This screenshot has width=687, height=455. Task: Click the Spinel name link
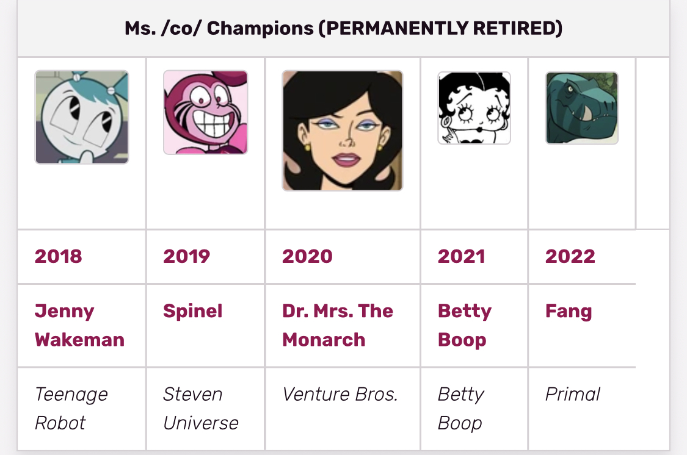(x=192, y=311)
